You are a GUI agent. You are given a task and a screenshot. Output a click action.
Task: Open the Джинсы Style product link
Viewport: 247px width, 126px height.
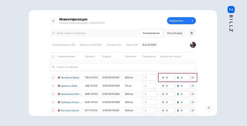pos(69,86)
